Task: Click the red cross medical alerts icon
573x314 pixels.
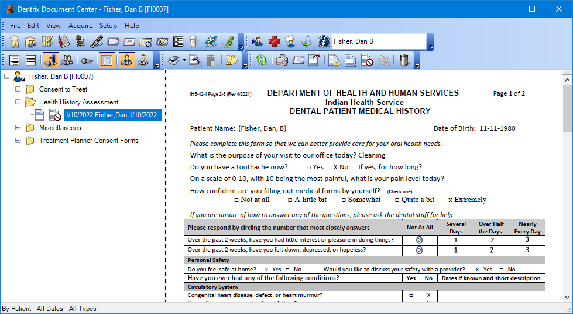Action: click(x=274, y=41)
